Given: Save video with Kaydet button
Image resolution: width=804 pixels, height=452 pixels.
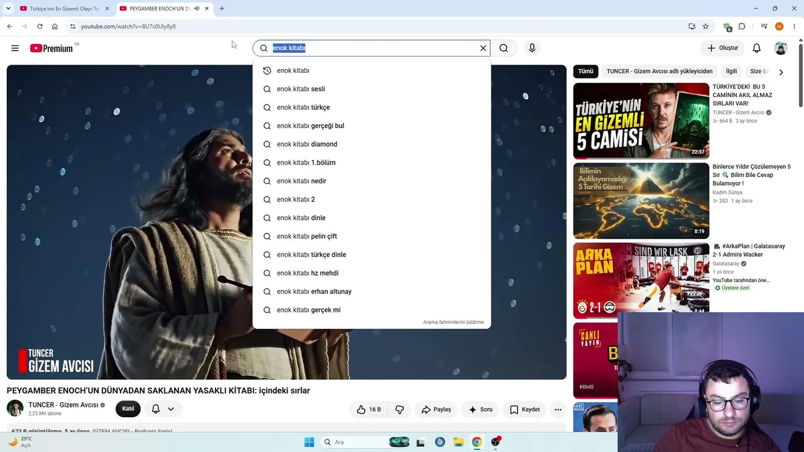Looking at the screenshot, I should [x=525, y=409].
